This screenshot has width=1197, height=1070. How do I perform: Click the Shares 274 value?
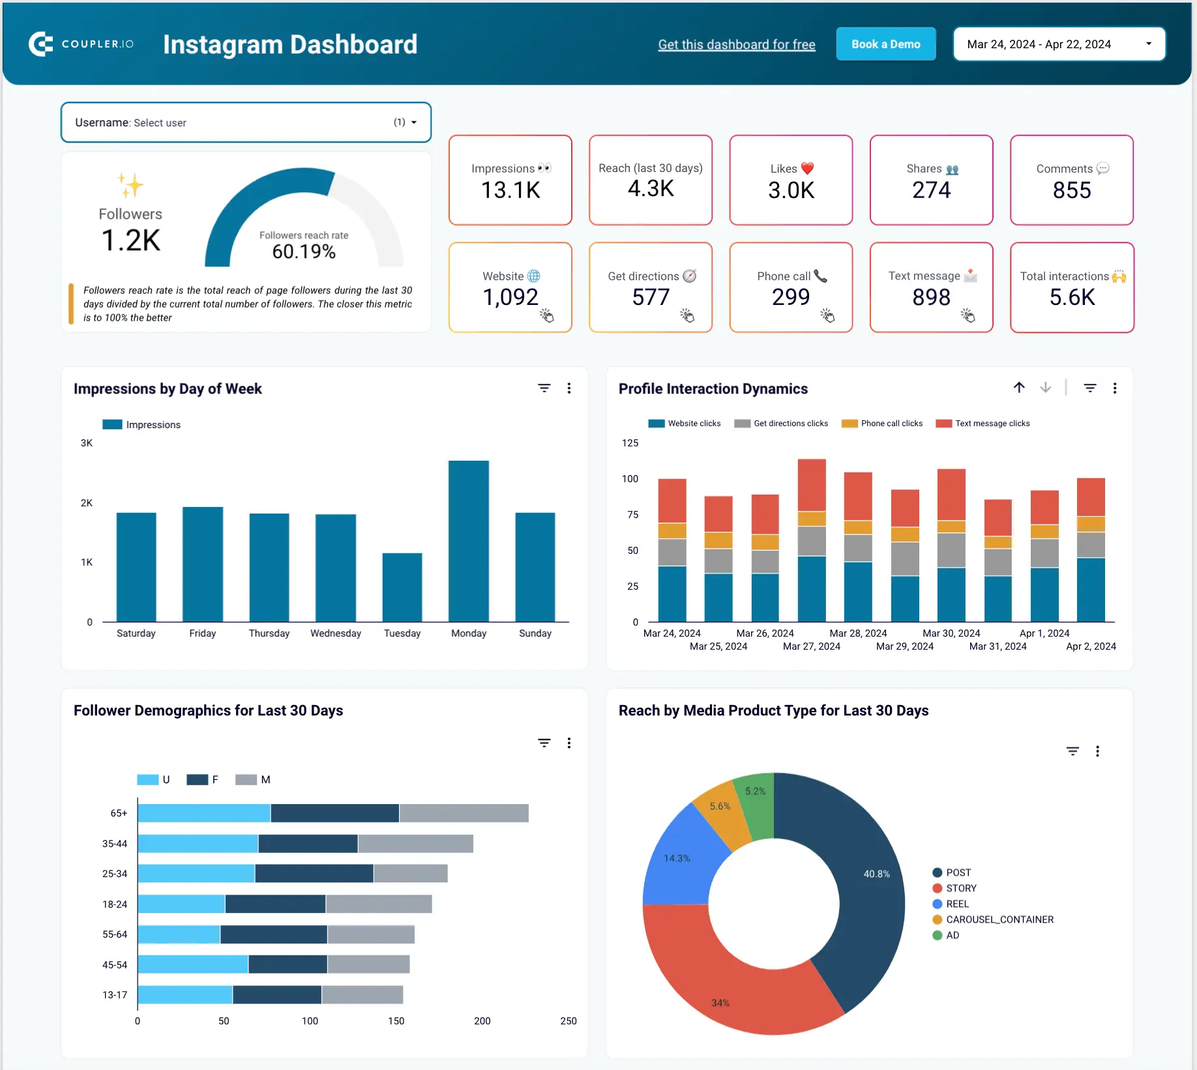931,190
